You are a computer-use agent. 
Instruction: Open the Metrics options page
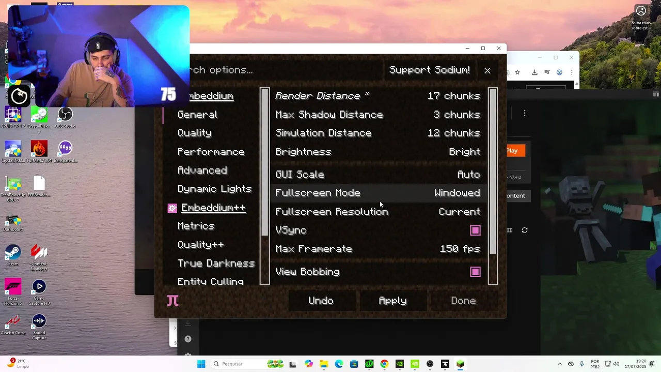pyautogui.click(x=196, y=226)
